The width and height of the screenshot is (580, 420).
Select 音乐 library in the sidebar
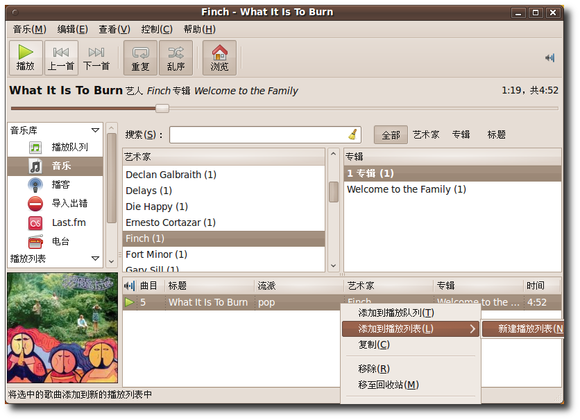click(55, 166)
